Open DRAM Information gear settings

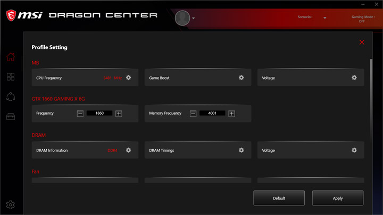129,150
